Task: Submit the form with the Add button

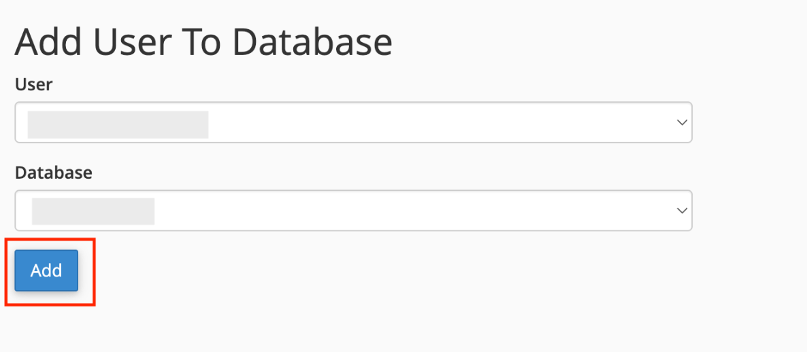Action: point(46,270)
